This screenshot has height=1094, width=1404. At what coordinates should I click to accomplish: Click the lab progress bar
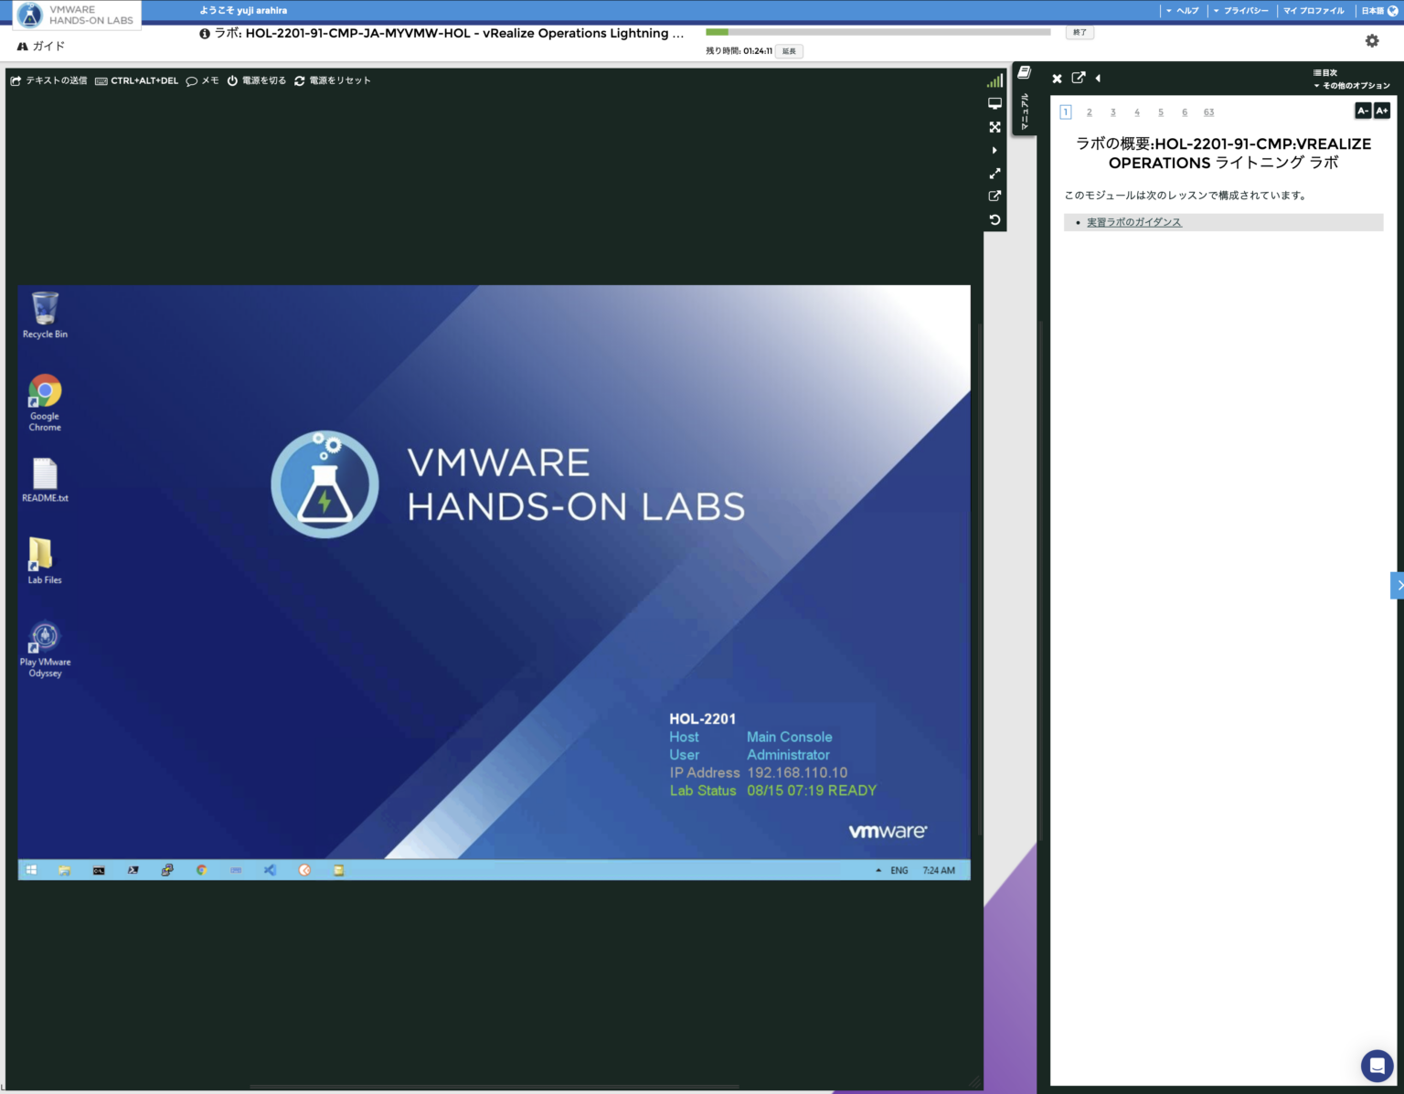tap(877, 31)
